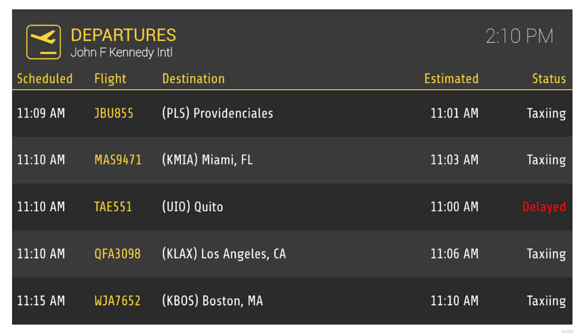The height and width of the screenshot is (335, 584).
Task: Click the John F Kennedy Intl airport name
Action: pos(122,52)
